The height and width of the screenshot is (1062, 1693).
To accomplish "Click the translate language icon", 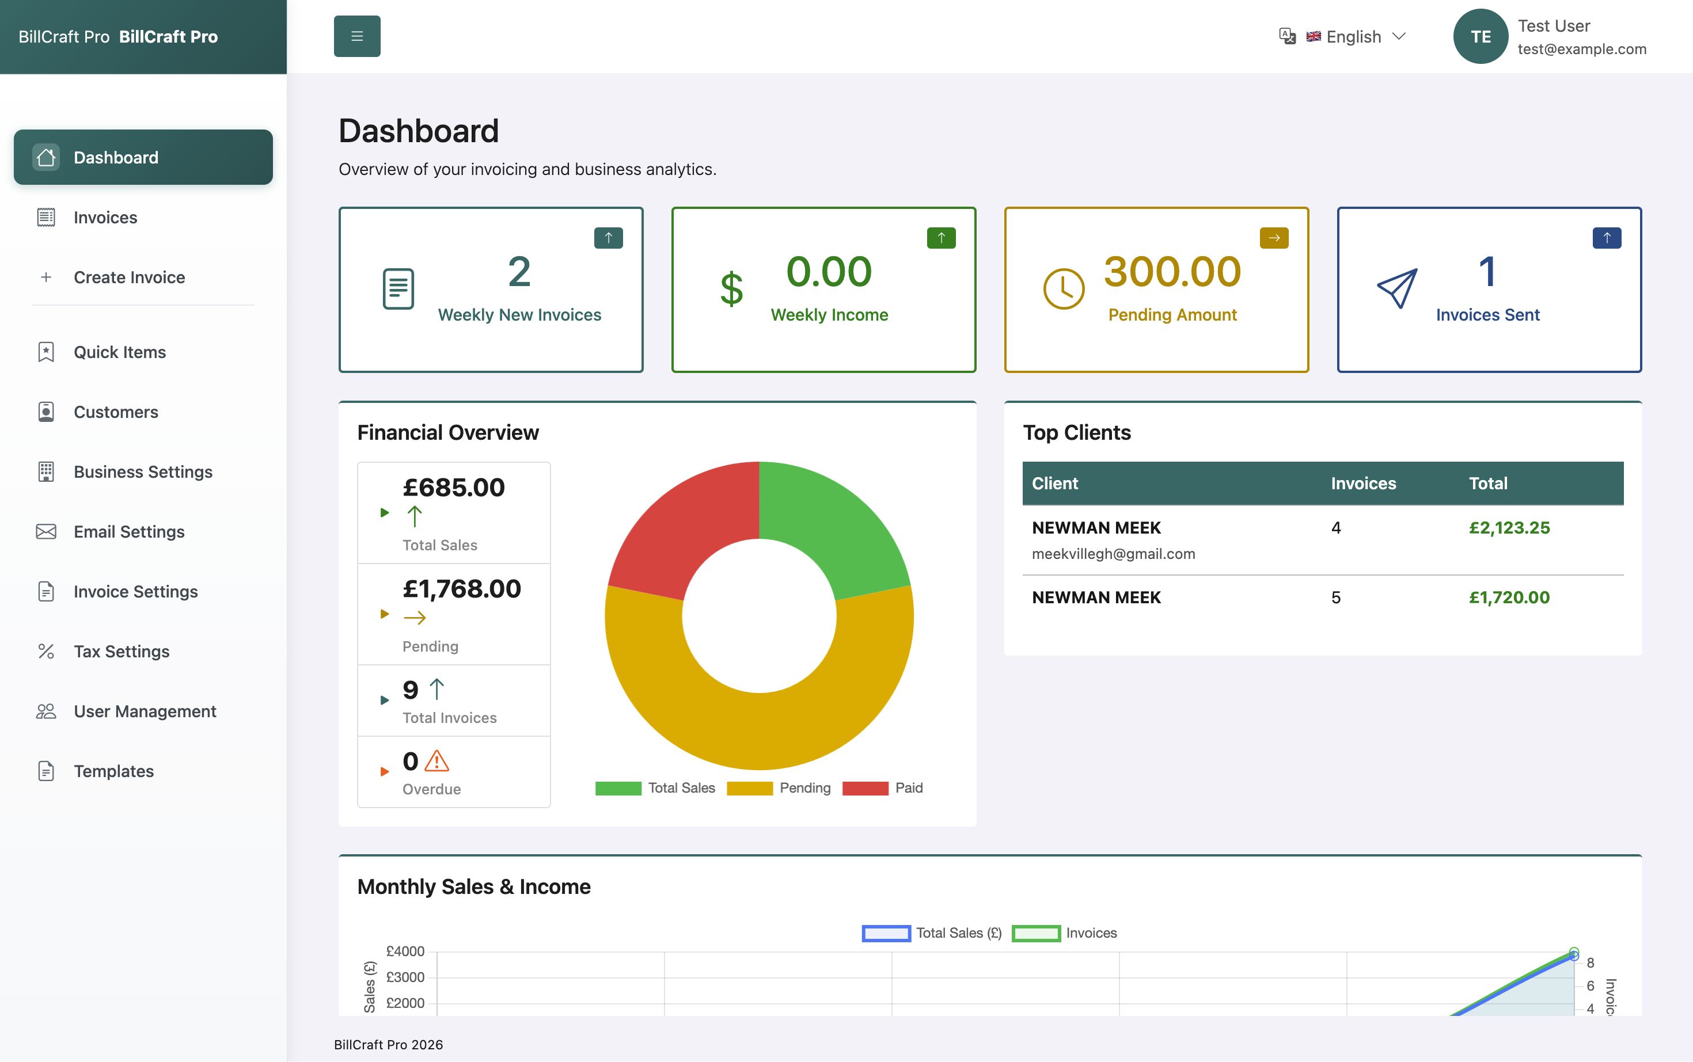I will click(x=1287, y=36).
